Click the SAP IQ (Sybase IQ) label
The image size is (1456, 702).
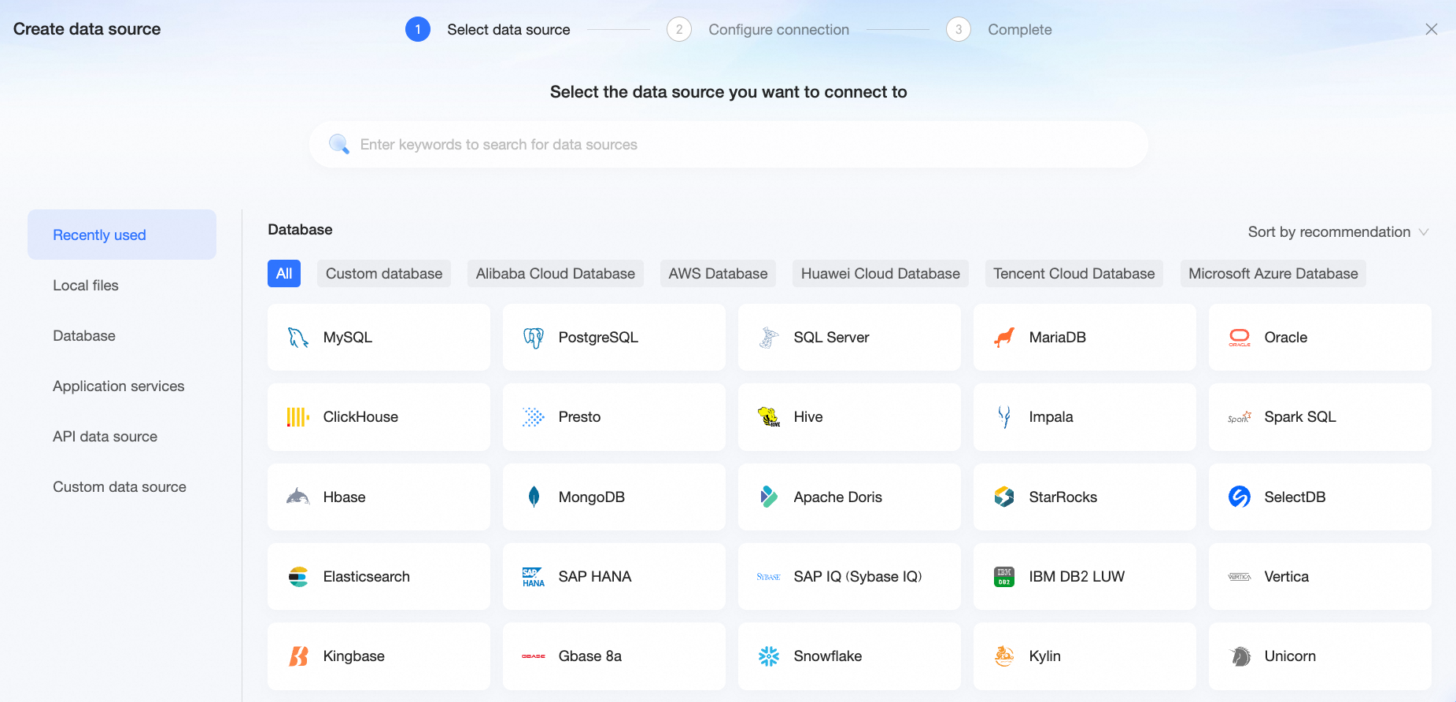tap(858, 577)
